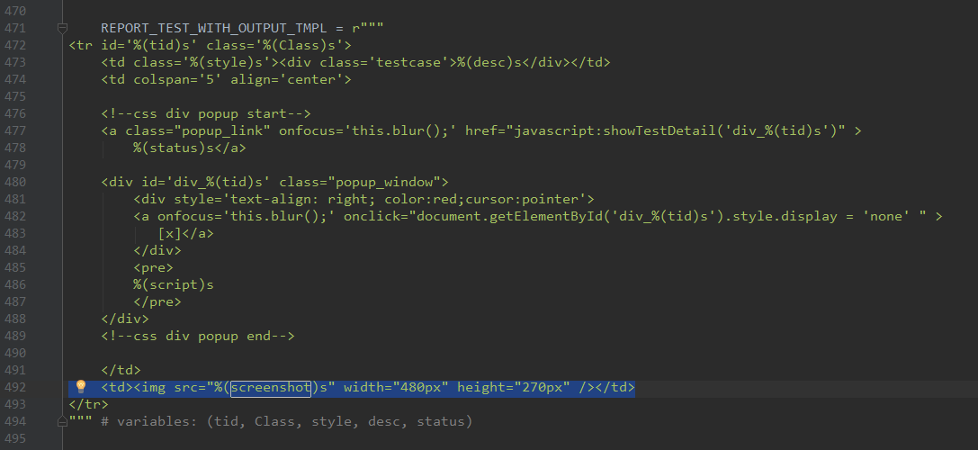Collapse the fold marker beside line 471
Screen dimensions: 978x450
(x=62, y=28)
